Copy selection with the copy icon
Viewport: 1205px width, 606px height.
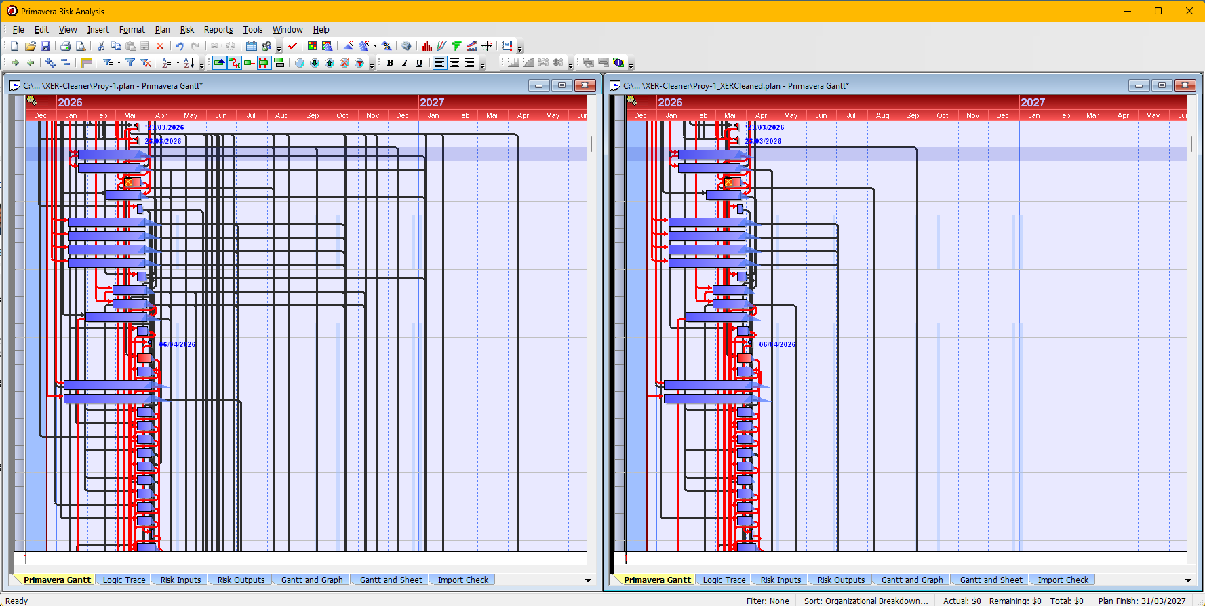point(116,46)
